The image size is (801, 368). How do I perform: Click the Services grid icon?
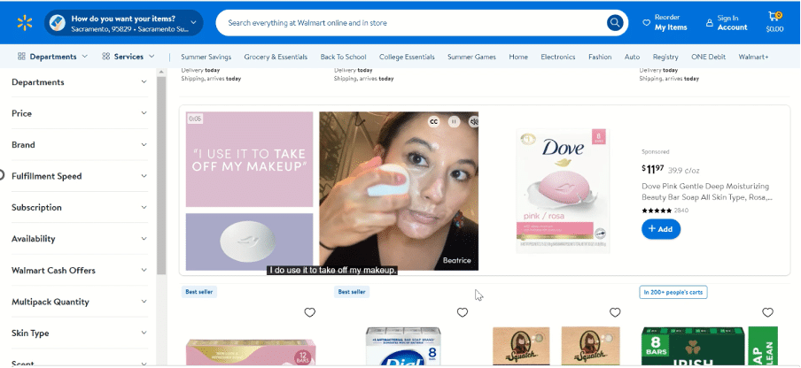pos(105,57)
